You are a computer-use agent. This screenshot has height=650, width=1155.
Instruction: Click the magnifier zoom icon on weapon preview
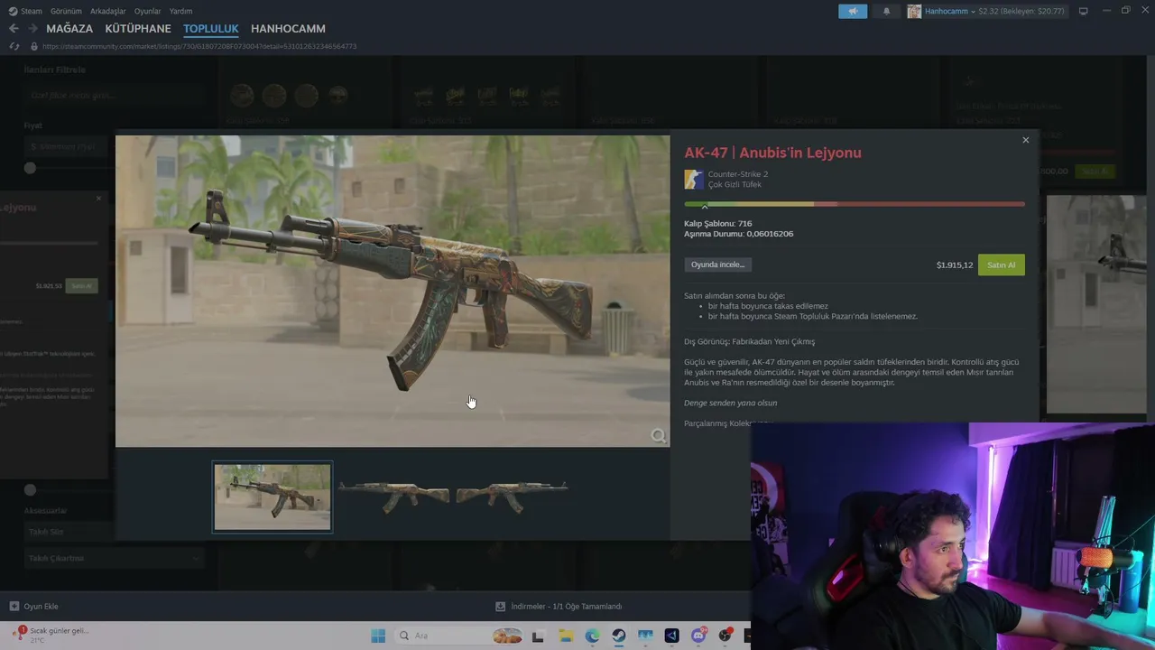pyautogui.click(x=659, y=436)
